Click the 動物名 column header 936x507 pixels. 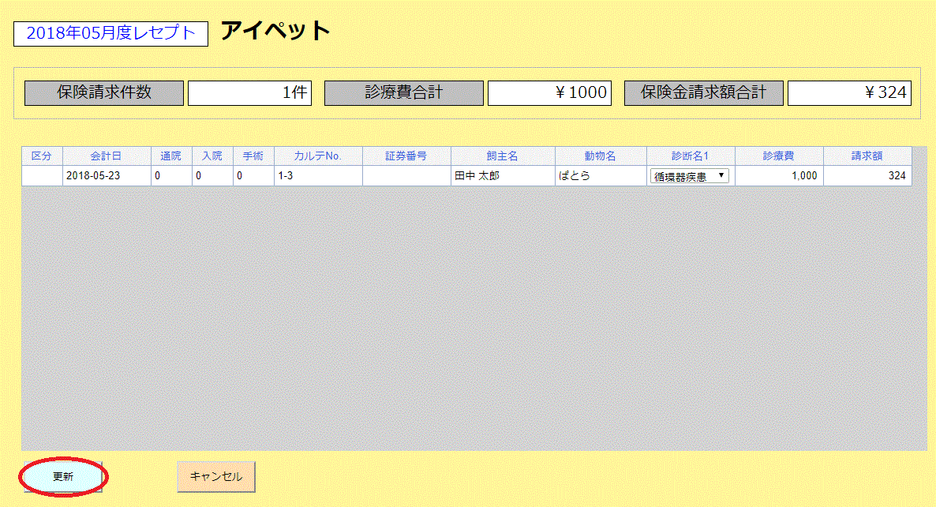(601, 156)
